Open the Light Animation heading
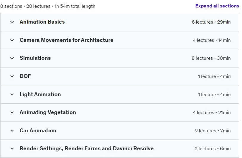242x158 pixels. (40, 94)
